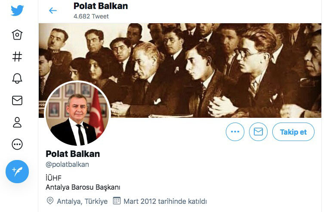The image size is (336, 212).
Task: Open profile options three-dot button
Action: 235,132
